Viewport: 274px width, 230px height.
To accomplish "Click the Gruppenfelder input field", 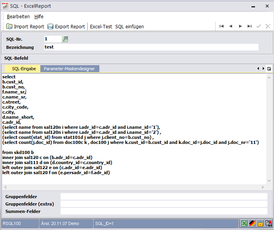I will click(164, 197).
